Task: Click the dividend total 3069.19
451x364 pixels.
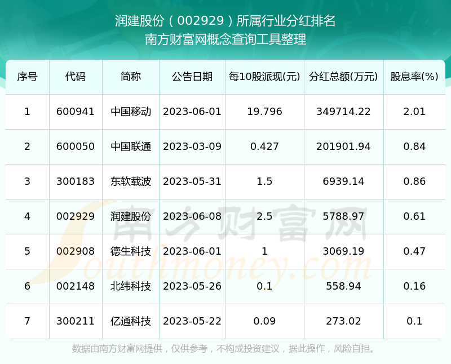Action: (343, 251)
